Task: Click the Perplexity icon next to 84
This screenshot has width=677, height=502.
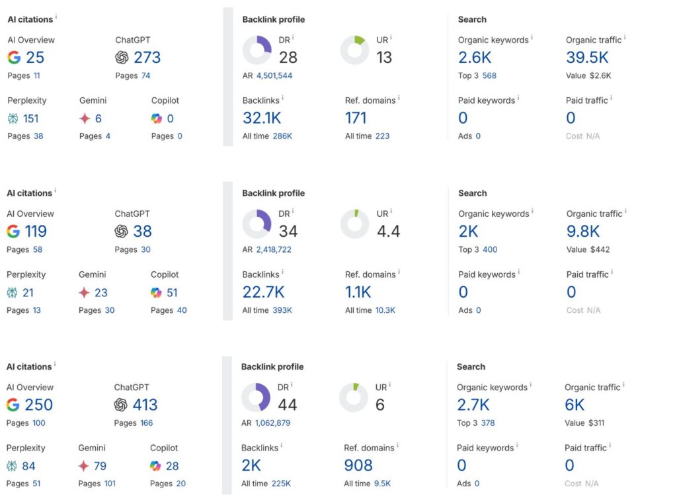Action: click(13, 466)
